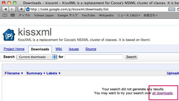Go forward with the Safari forward arrow
The height and width of the screenshot is (101, 179).
point(12,9)
